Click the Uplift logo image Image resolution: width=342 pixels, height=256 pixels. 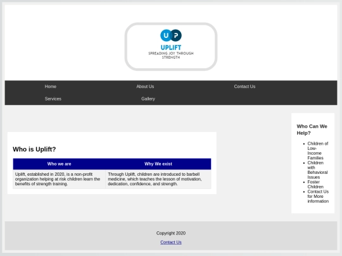[171, 47]
